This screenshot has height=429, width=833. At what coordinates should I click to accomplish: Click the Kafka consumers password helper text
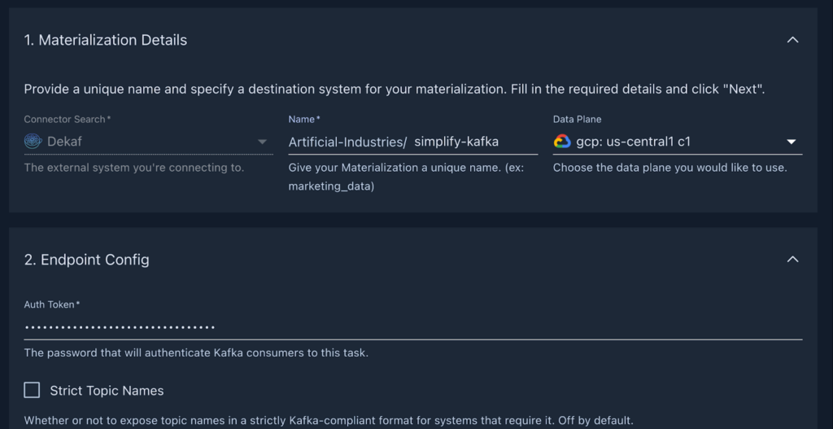pos(196,353)
